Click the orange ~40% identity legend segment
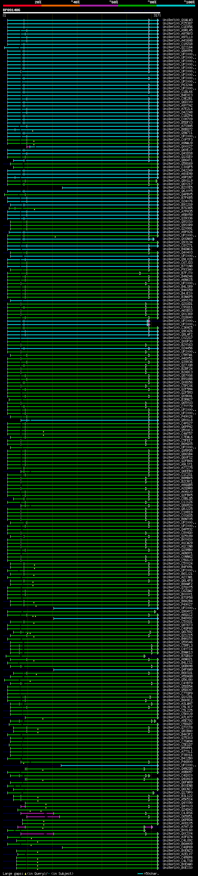 click(x=61, y=6)
